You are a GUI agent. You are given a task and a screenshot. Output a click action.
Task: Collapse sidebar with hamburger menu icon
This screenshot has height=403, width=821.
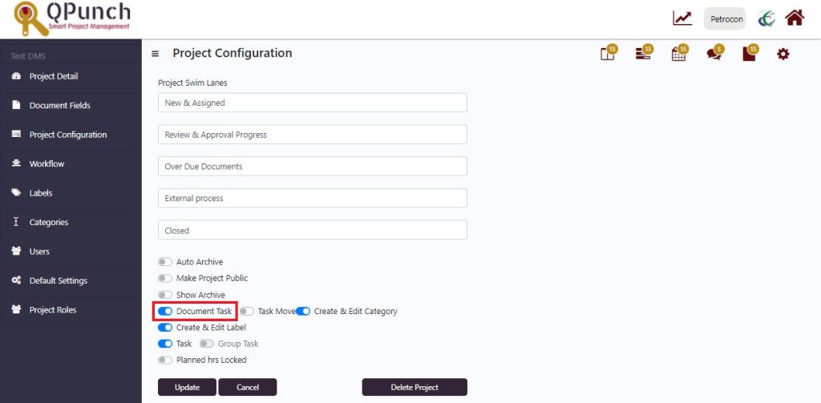click(x=155, y=54)
